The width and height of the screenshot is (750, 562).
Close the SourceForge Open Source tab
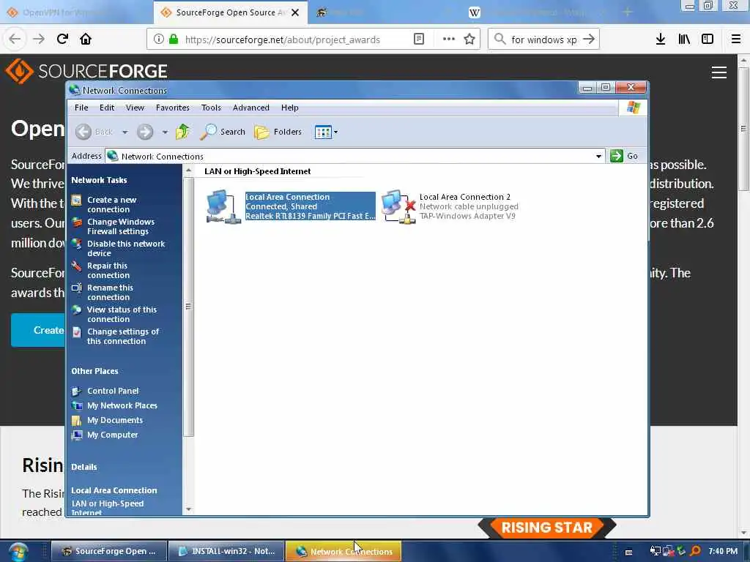[x=295, y=12]
